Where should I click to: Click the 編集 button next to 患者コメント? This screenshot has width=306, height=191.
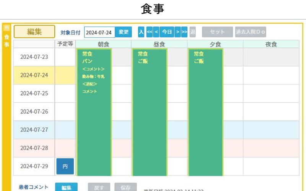point(66,188)
